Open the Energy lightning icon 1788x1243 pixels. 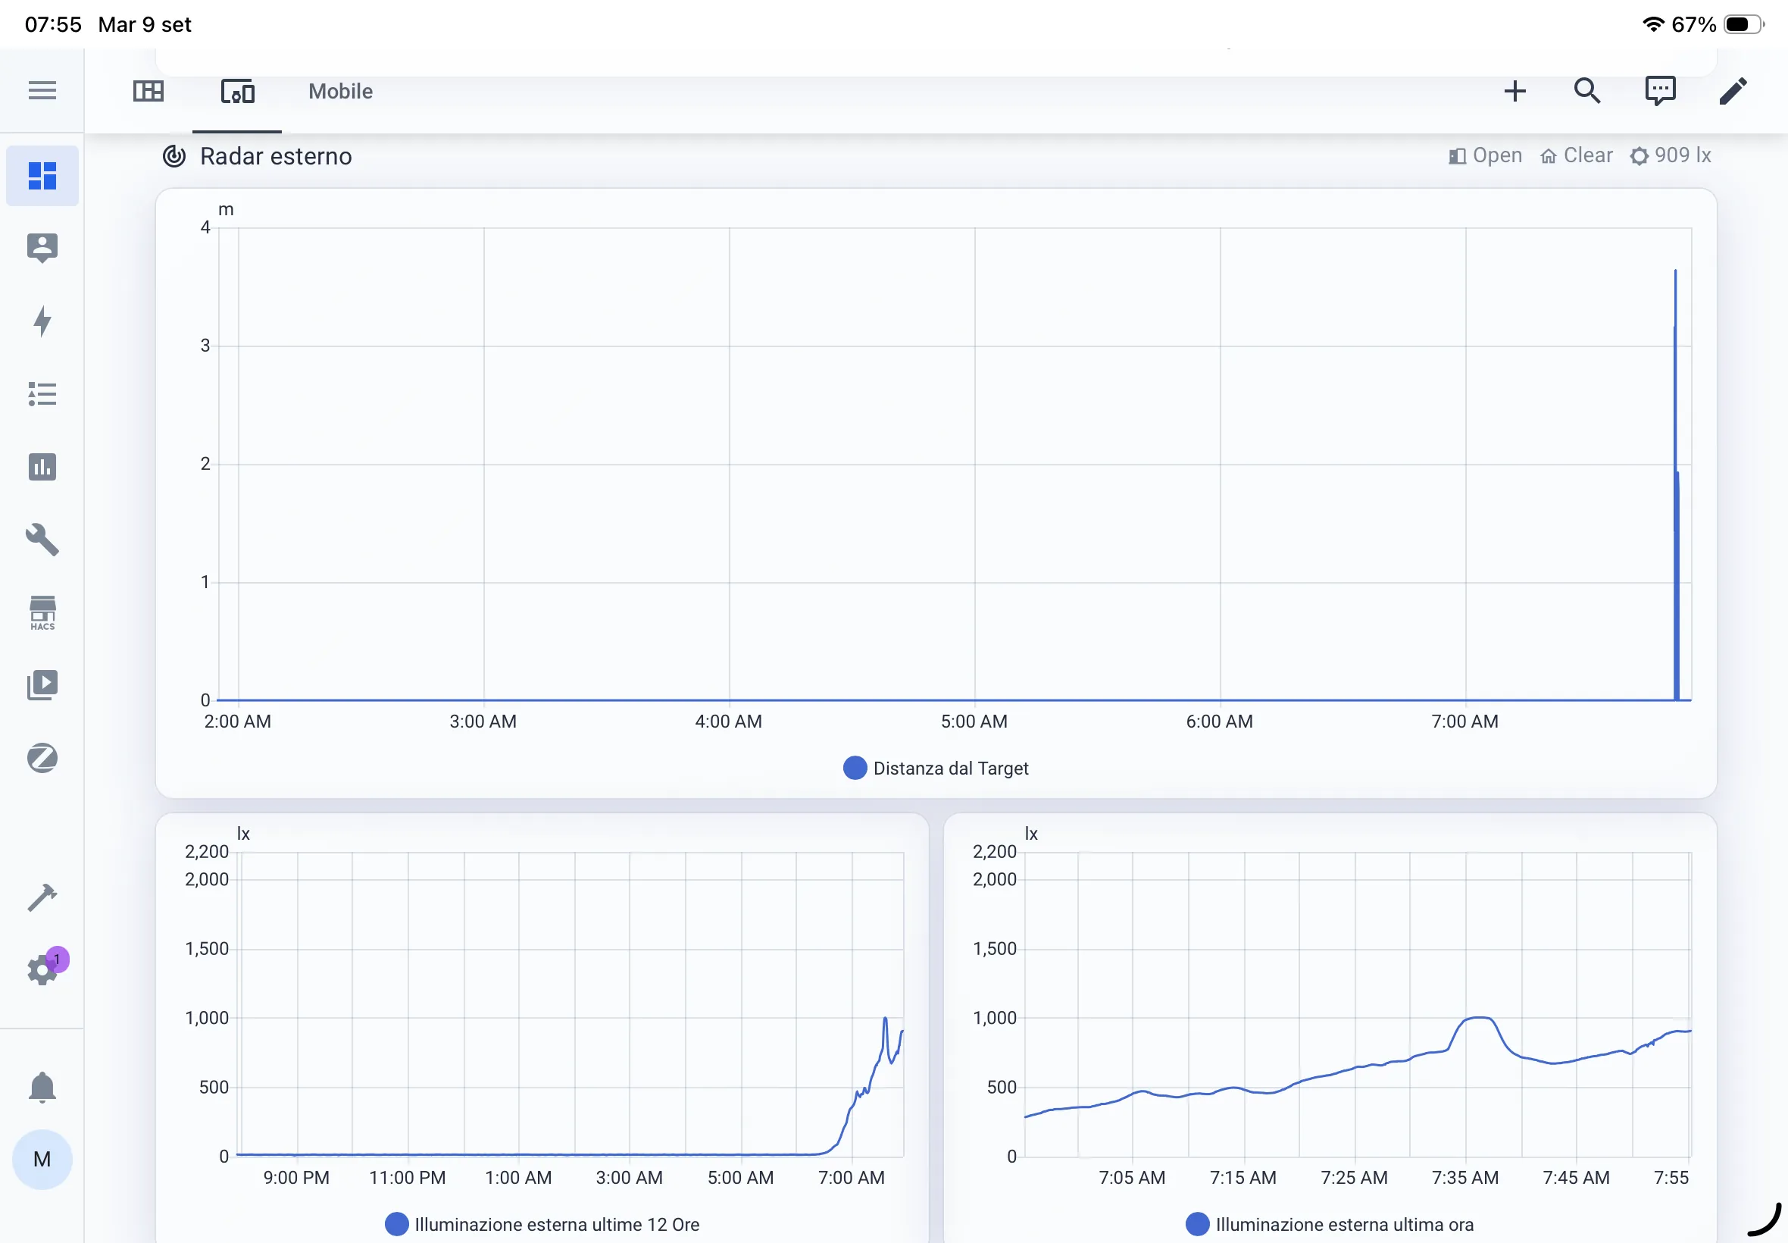[42, 321]
